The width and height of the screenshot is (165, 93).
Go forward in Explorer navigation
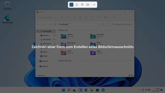(x=43, y=24)
